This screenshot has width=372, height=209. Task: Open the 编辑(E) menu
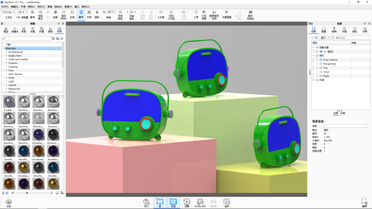pos(14,7)
